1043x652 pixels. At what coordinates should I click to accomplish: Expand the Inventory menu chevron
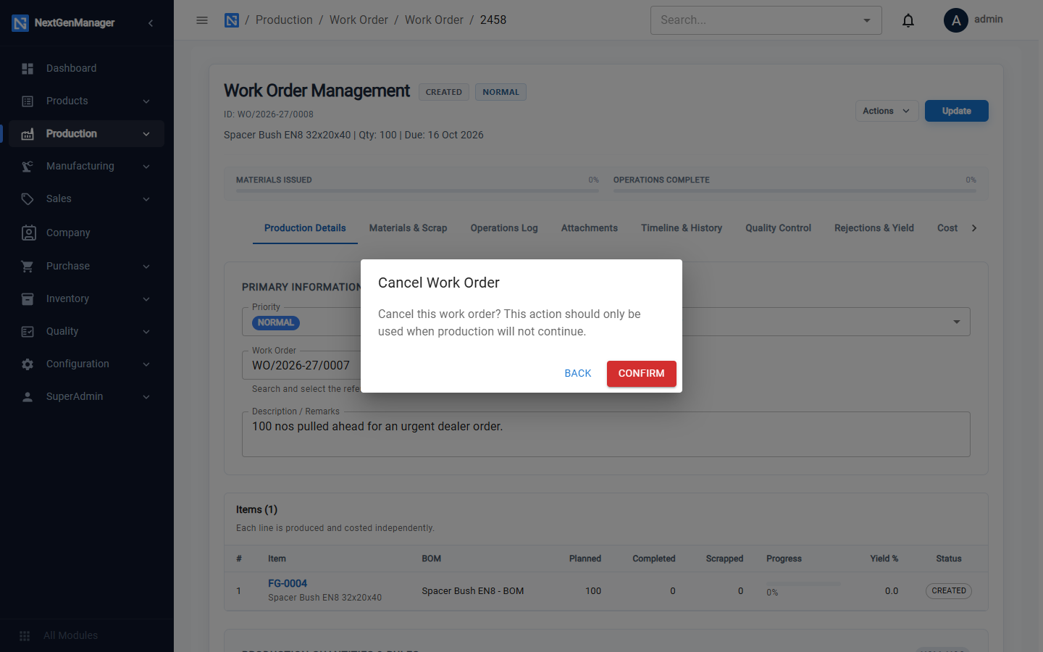146,299
